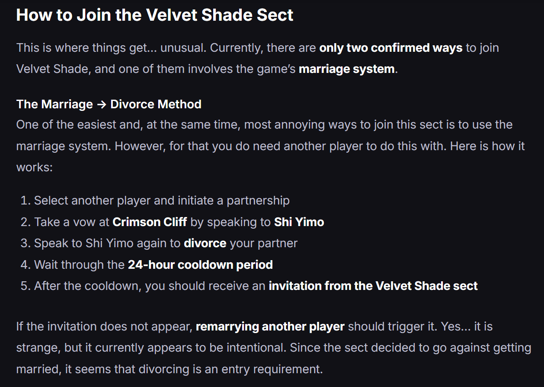Click the text "One of the easiest and"
The width and height of the screenshot is (544, 387).
72,125
